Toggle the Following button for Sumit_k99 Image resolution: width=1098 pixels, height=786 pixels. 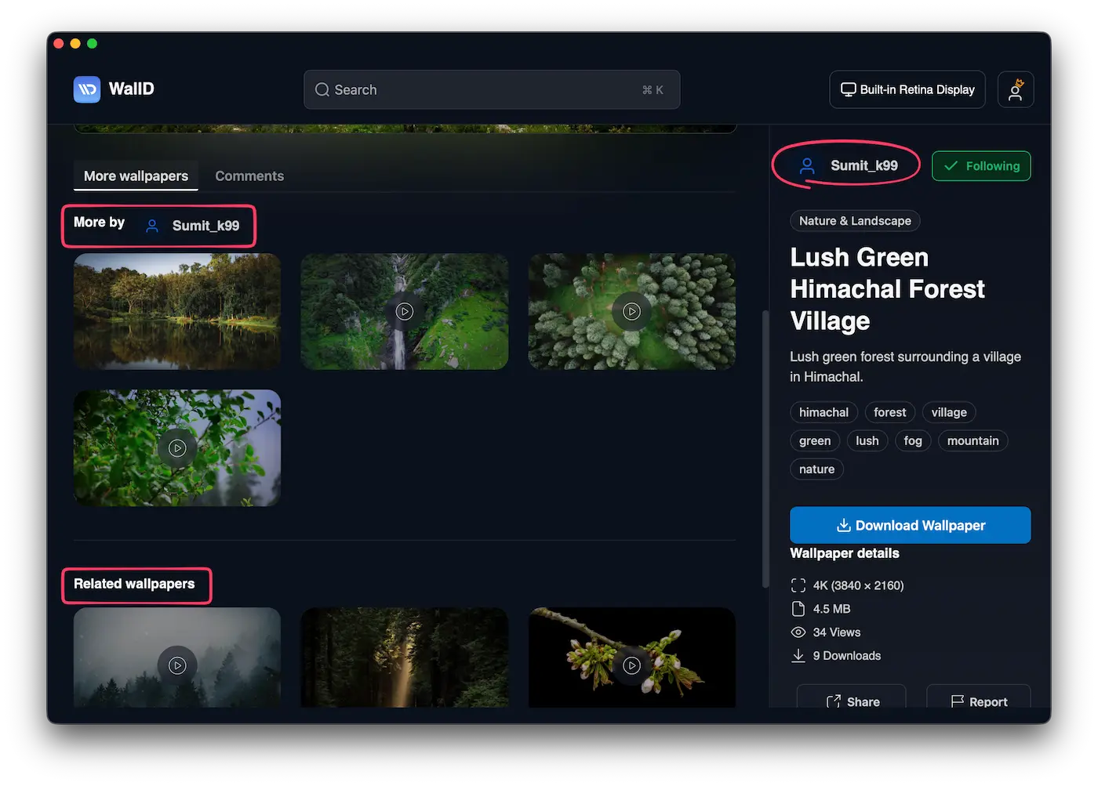(x=981, y=166)
